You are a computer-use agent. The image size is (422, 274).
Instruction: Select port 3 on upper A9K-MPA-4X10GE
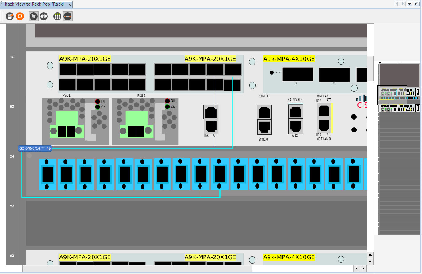[297, 74]
